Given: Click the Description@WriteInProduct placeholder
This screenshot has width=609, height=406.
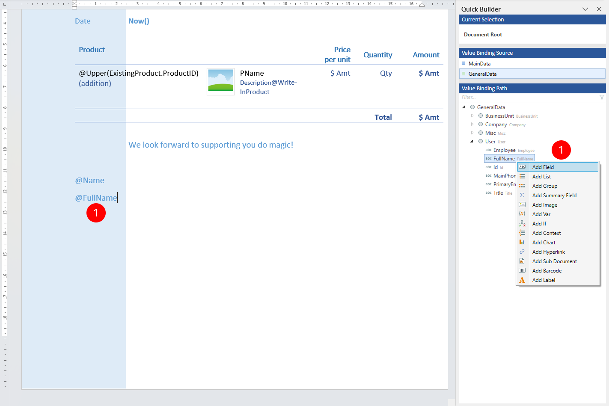Looking at the screenshot, I should pyautogui.click(x=268, y=87).
